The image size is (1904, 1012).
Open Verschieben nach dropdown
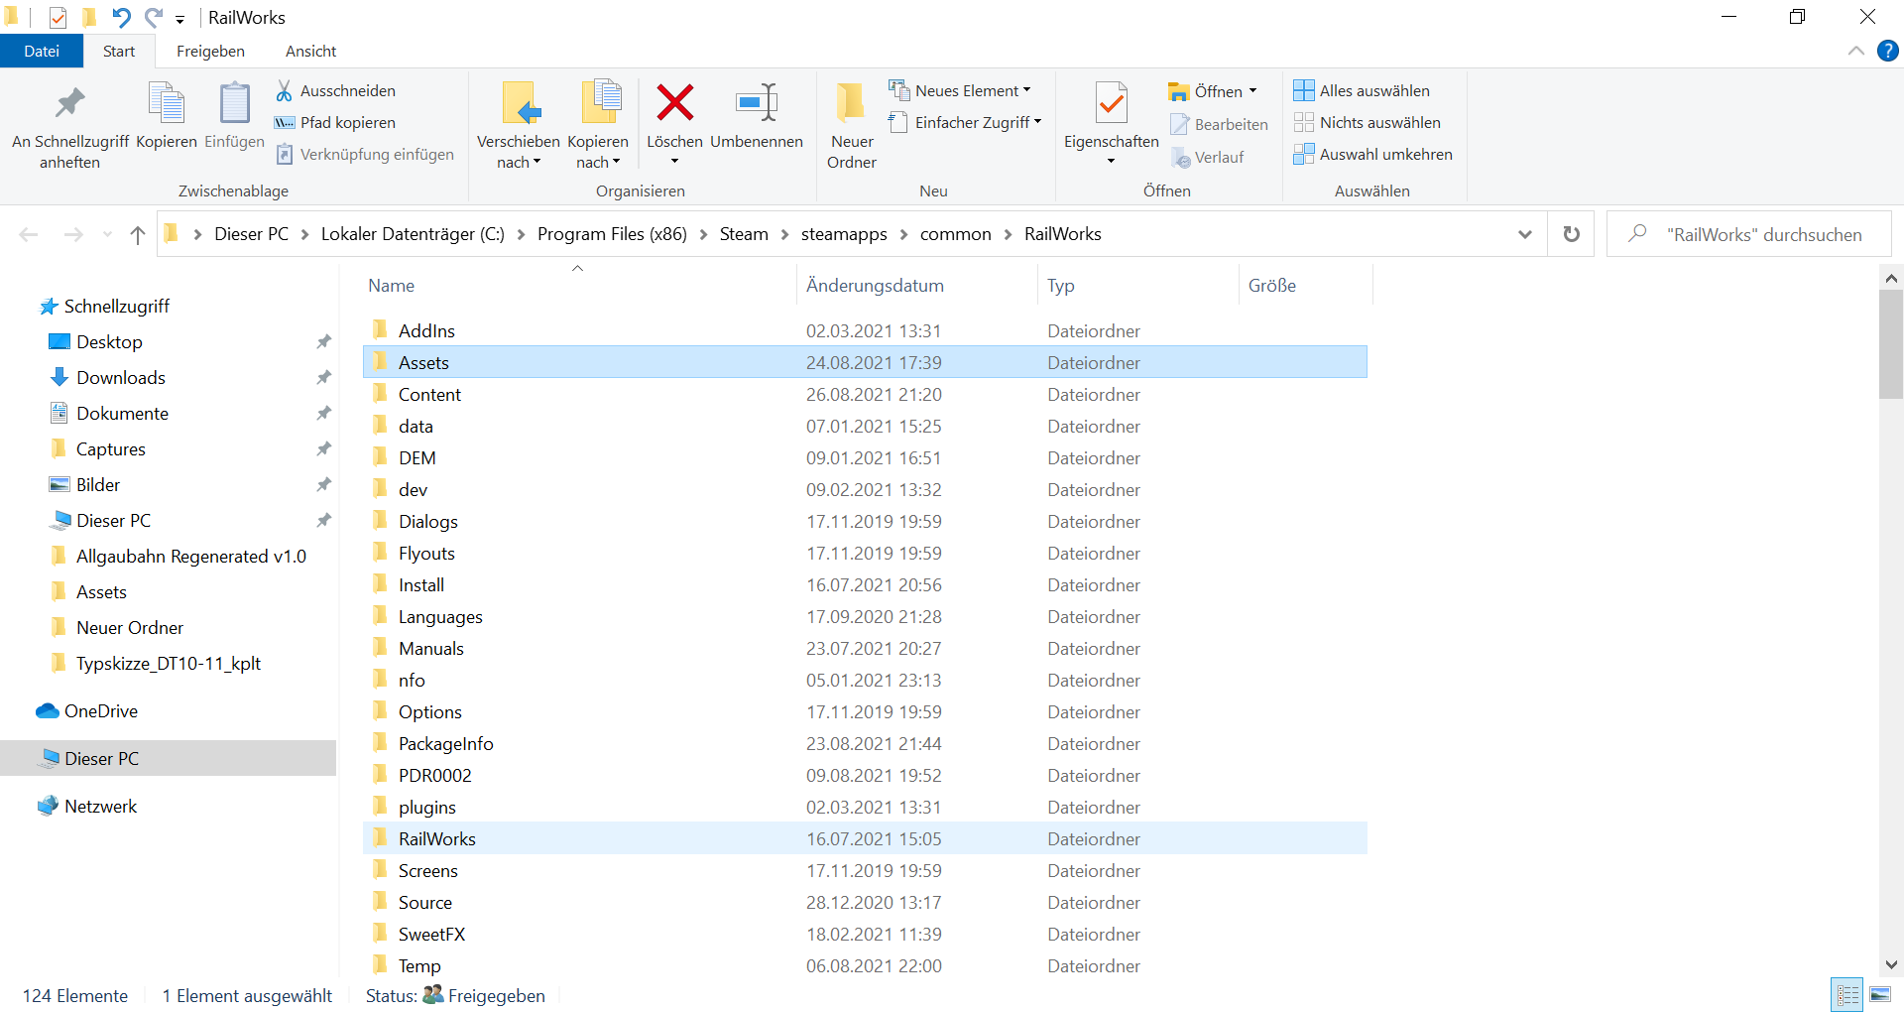tap(519, 152)
